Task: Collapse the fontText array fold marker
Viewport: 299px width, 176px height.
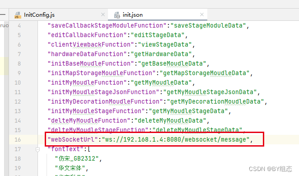Action: click(37, 149)
